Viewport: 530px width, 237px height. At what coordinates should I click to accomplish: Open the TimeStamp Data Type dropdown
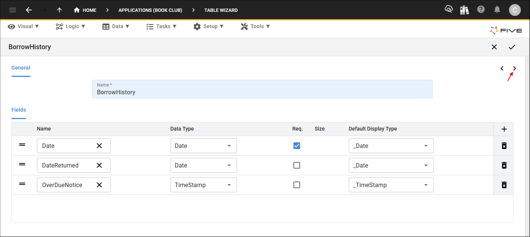coord(203,185)
